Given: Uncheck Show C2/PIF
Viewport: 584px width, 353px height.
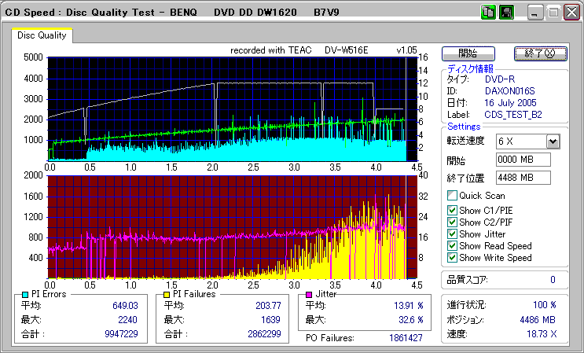Looking at the screenshot, I should (452, 222).
